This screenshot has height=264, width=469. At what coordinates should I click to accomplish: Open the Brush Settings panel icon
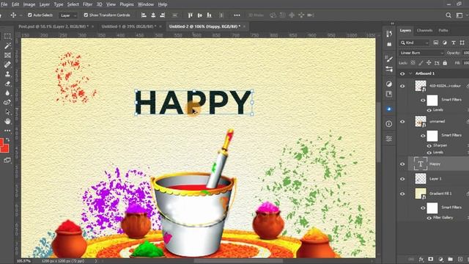click(389, 59)
